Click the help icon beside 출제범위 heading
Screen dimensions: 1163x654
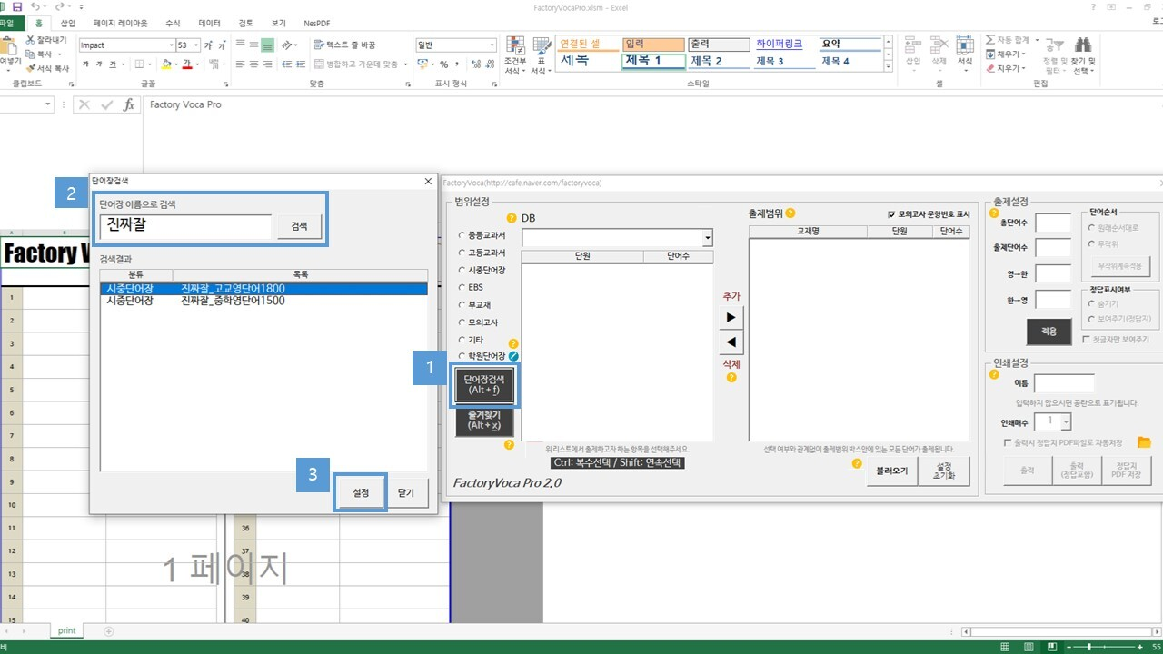coord(790,213)
